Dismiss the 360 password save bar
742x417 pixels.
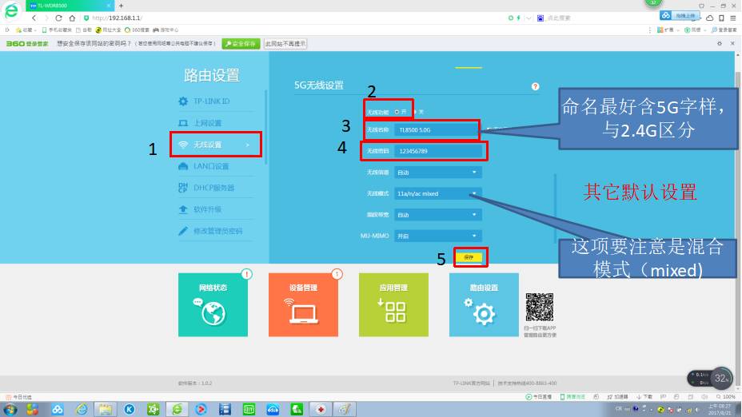tap(732, 43)
